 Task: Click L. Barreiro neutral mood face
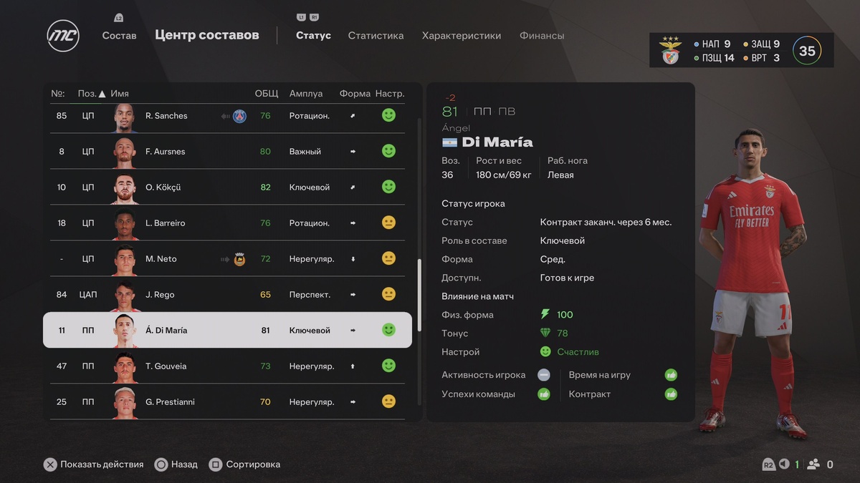click(x=388, y=223)
